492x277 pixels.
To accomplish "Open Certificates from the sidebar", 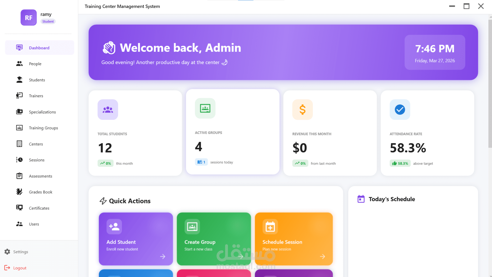I will click(40, 208).
